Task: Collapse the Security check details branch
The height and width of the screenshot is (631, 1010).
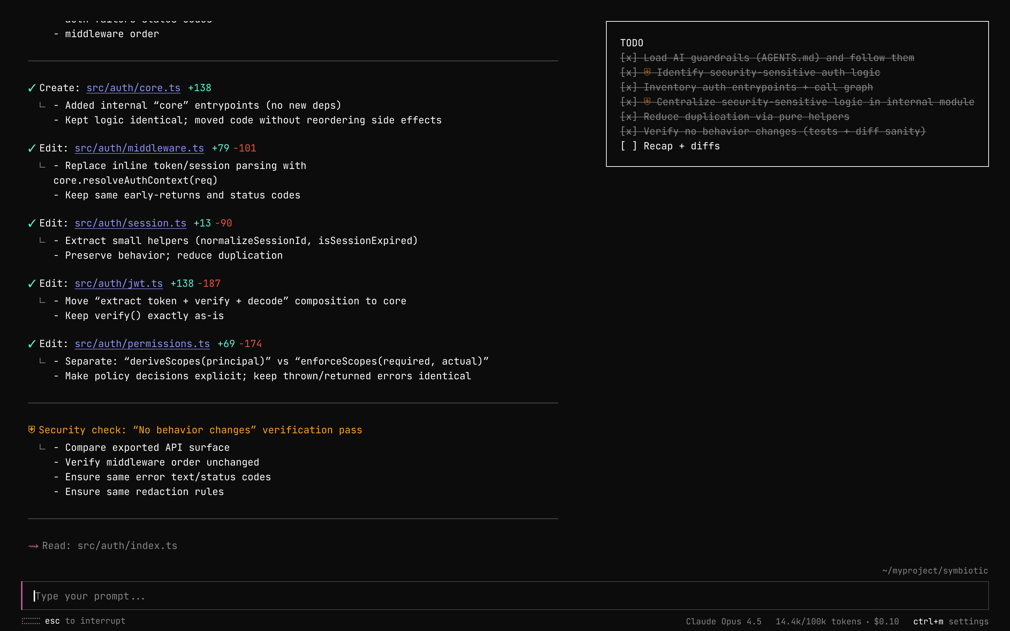Action: [x=42, y=447]
